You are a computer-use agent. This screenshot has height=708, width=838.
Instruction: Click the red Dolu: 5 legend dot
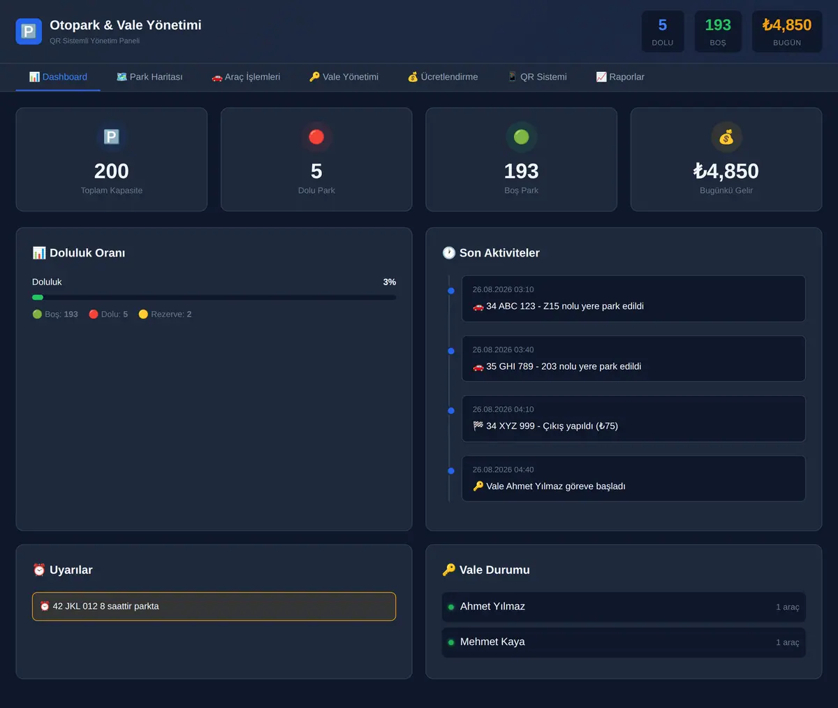tap(94, 315)
